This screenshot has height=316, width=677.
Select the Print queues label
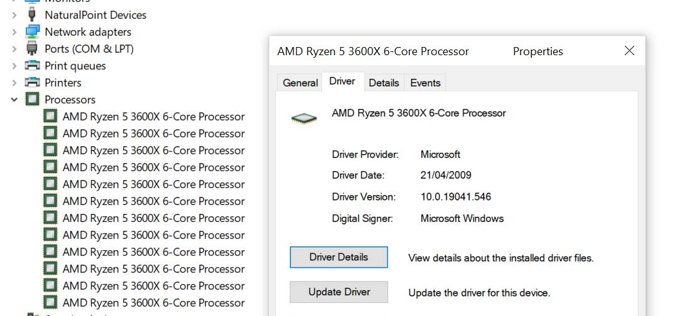click(75, 66)
